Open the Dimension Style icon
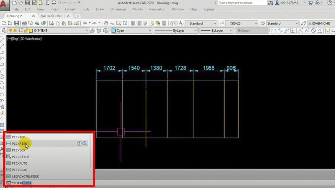335x188 pixels. 222,23
